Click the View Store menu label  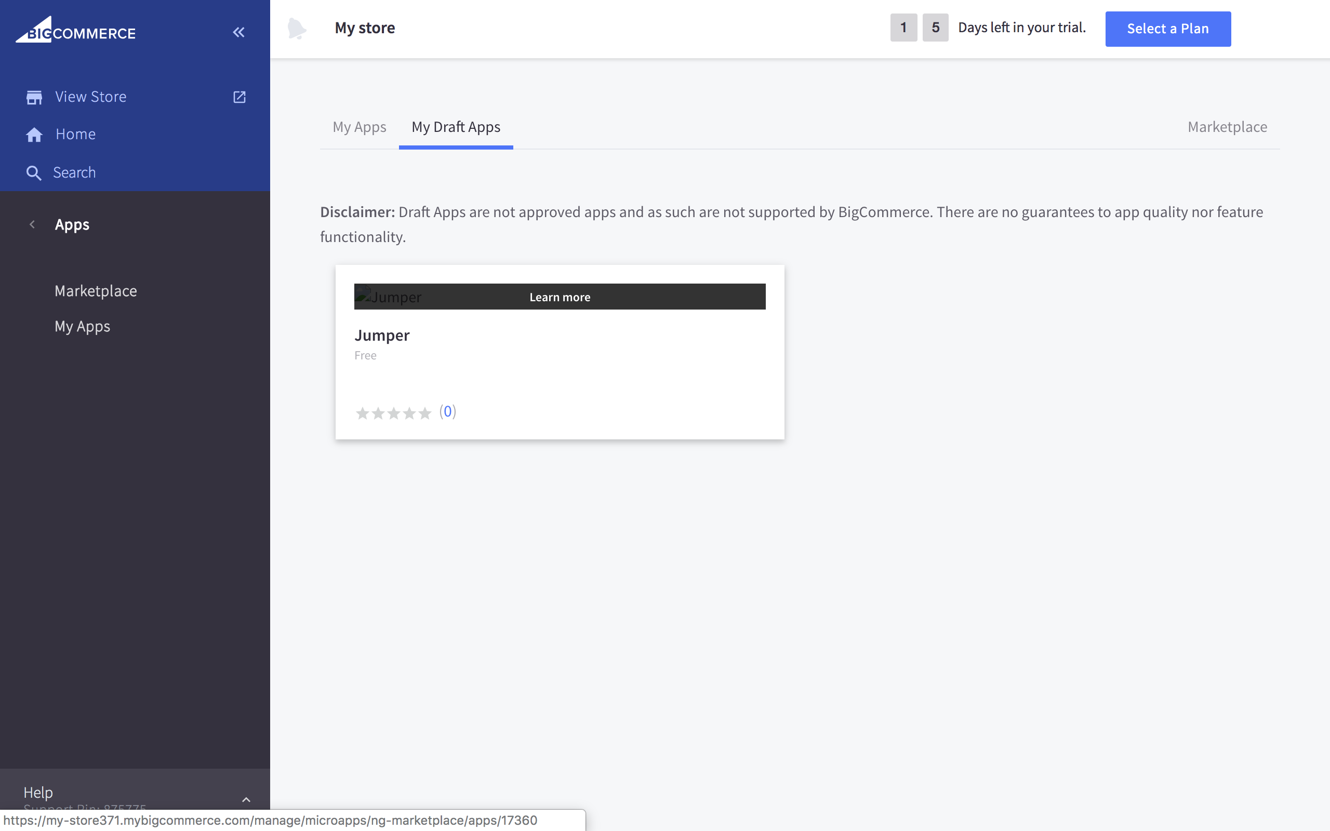[91, 97]
